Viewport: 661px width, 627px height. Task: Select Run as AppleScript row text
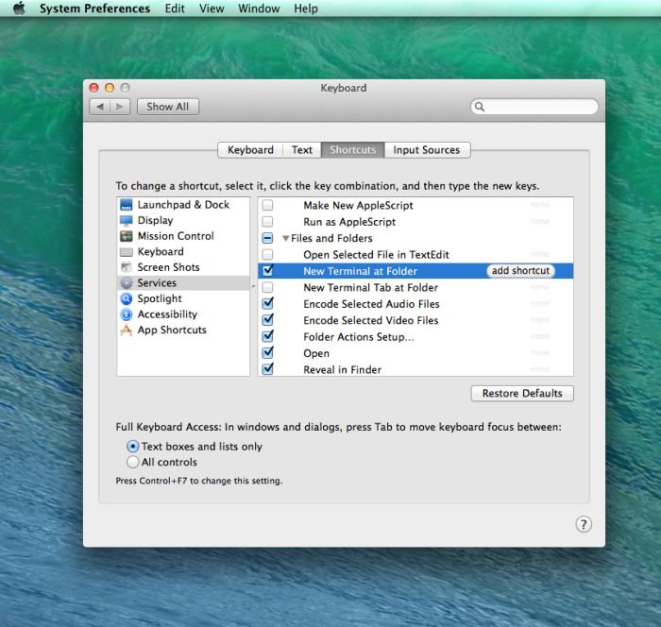click(349, 222)
